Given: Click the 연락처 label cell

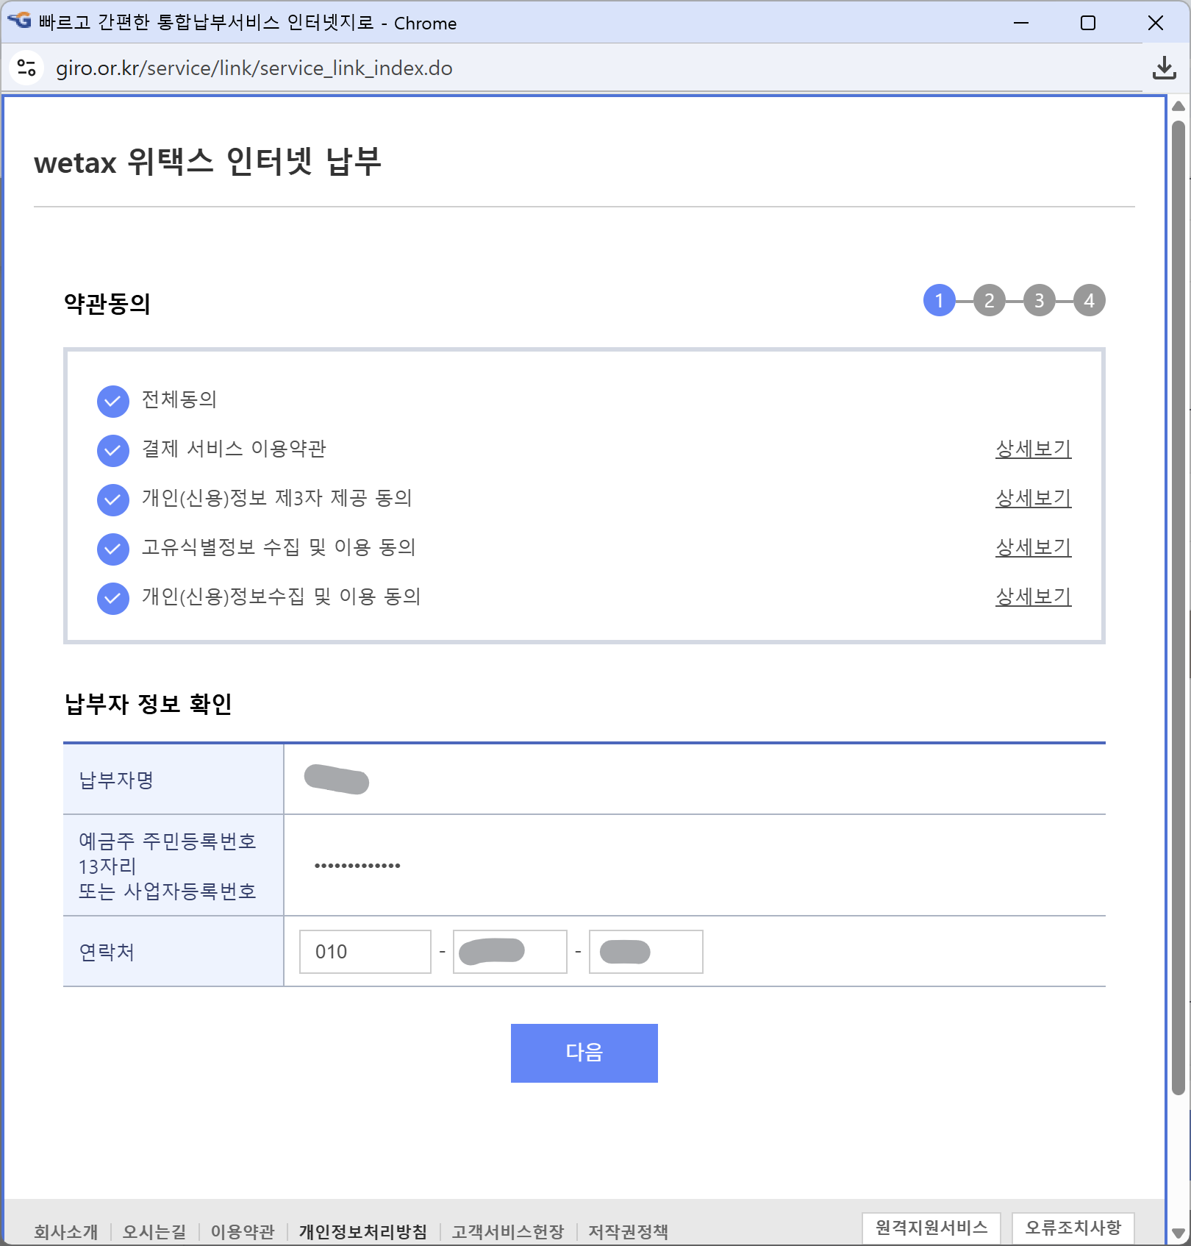Looking at the screenshot, I should click(x=174, y=951).
